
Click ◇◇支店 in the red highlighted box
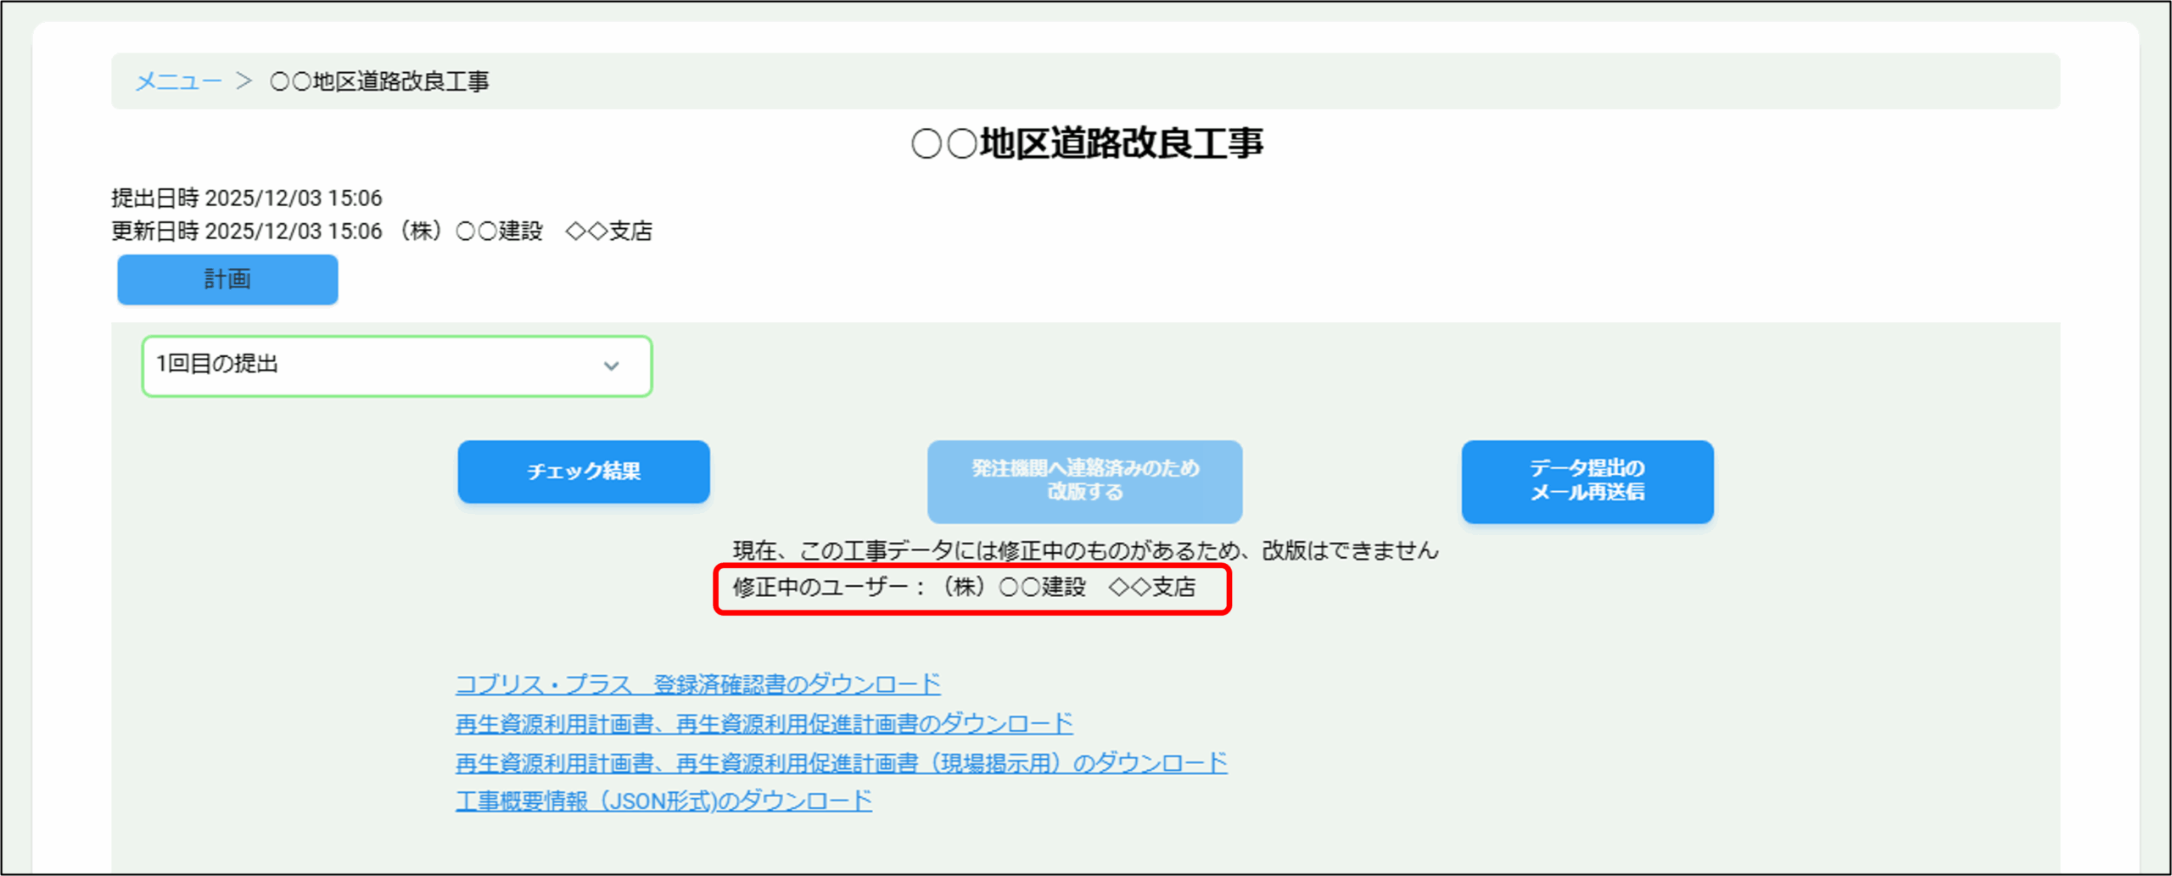pos(1152,587)
